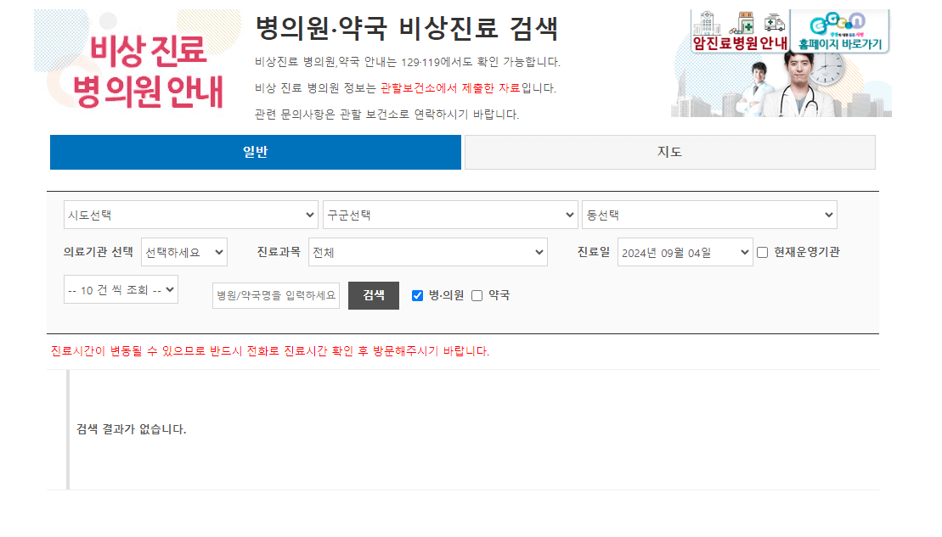Click the CCN logo in the 홈페이지 바로가기 banner
The width and height of the screenshot is (942, 537).
pos(838,21)
